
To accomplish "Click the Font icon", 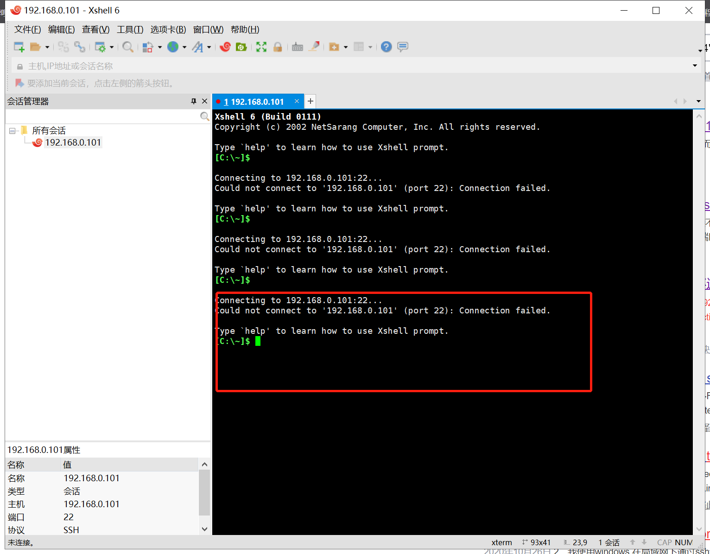I will pos(198,47).
